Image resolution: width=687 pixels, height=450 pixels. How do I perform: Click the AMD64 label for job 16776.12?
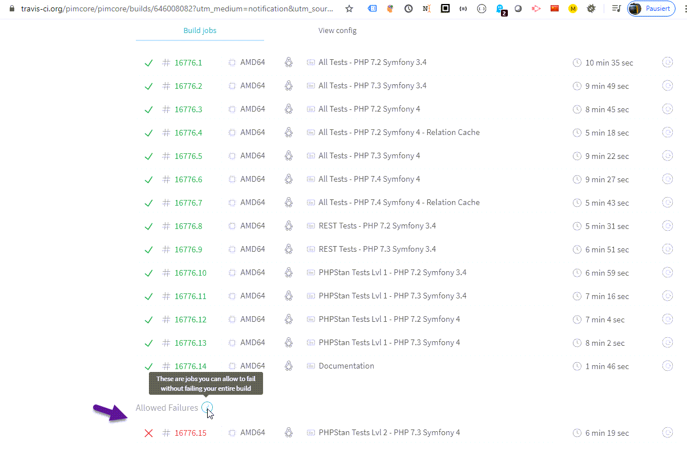pos(252,319)
